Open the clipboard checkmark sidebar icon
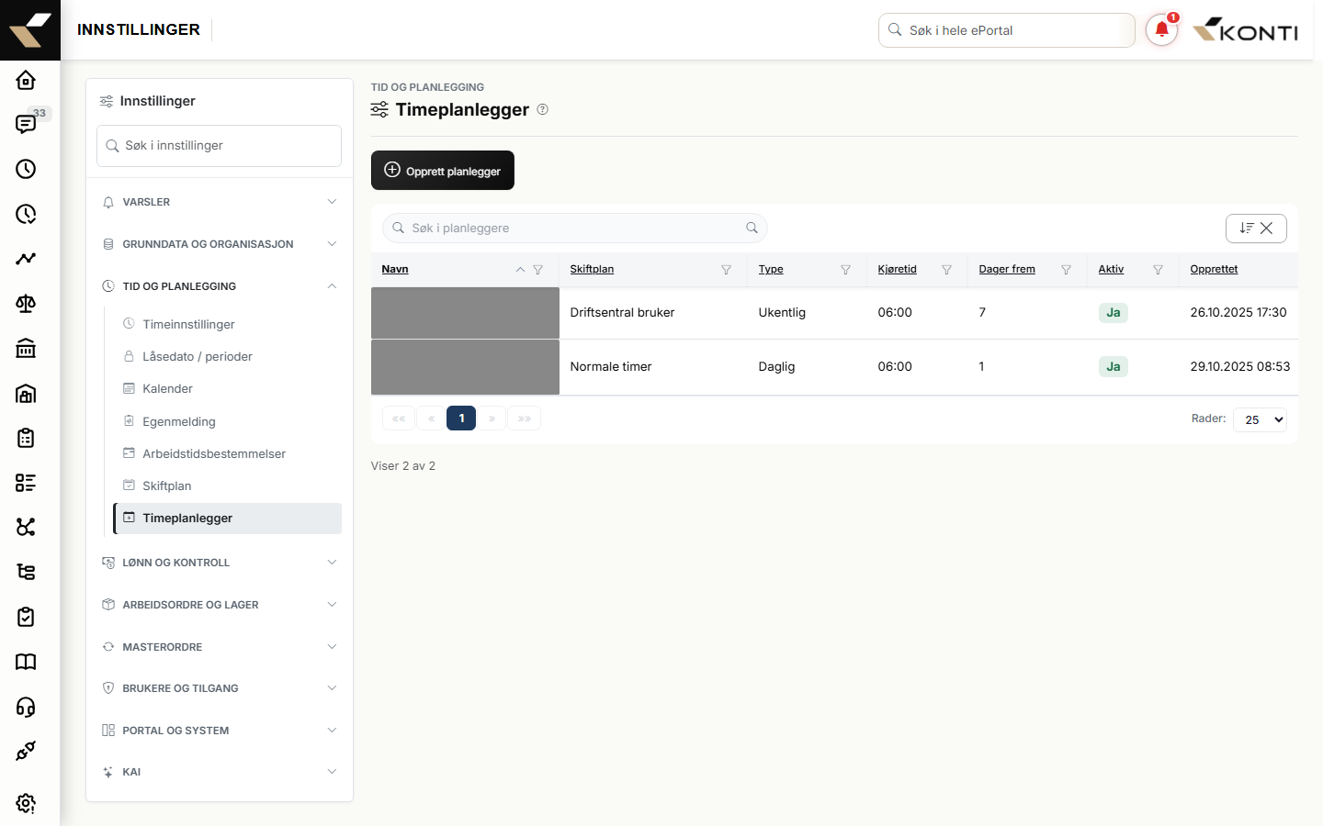Image resolution: width=1323 pixels, height=826 pixels. [26, 617]
